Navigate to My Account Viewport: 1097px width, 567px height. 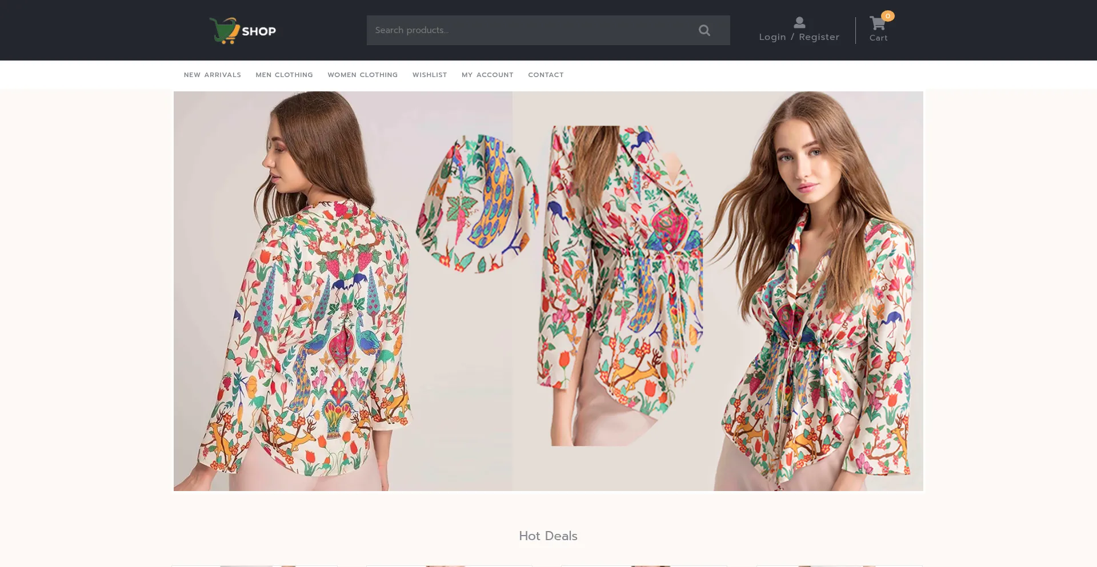click(487, 75)
